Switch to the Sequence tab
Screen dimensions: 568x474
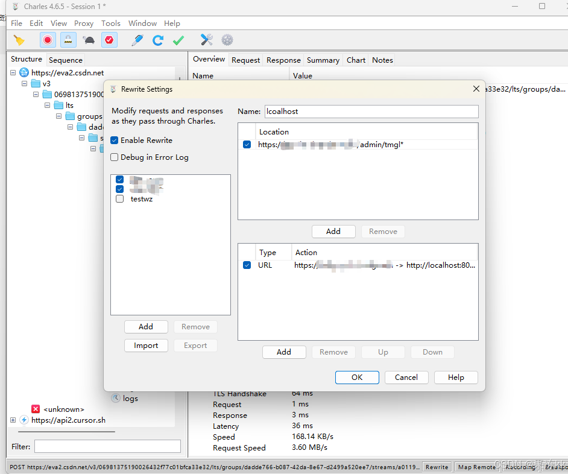(66, 60)
